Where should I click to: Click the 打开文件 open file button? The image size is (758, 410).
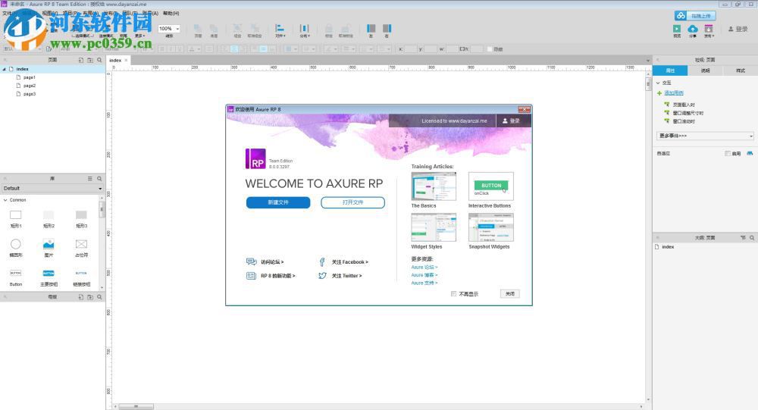click(353, 202)
